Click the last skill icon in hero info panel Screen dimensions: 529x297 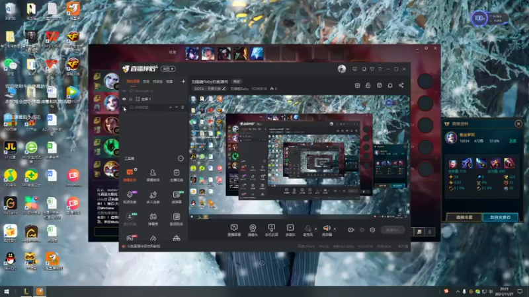point(509,164)
